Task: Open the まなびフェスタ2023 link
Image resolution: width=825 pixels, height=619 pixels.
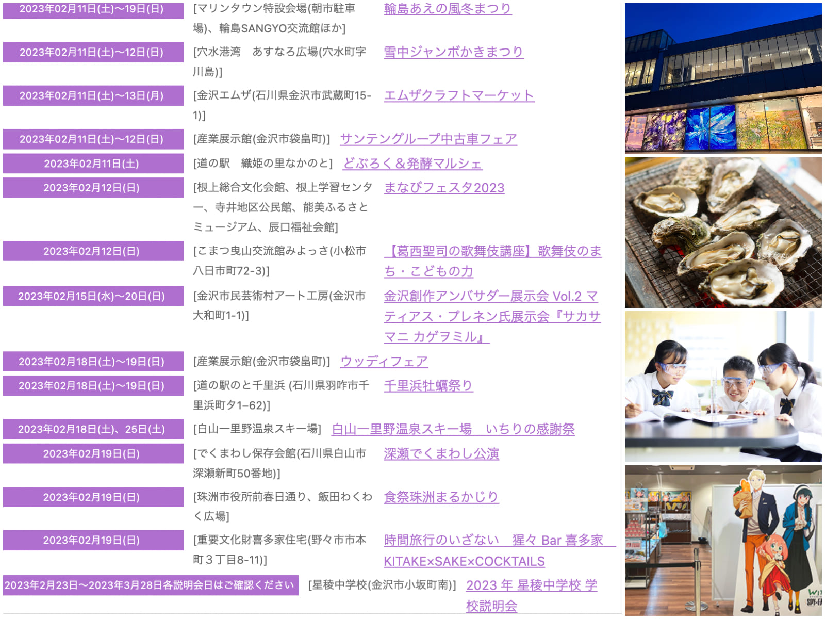Action: 443,188
